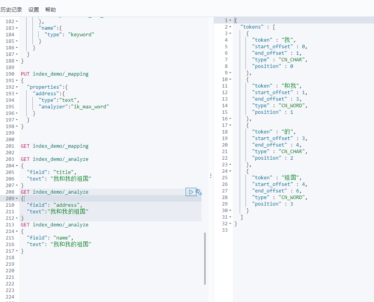Click the "type" : "CN_WORD" line 14
The width and height of the screenshot is (374, 302).
point(280,106)
